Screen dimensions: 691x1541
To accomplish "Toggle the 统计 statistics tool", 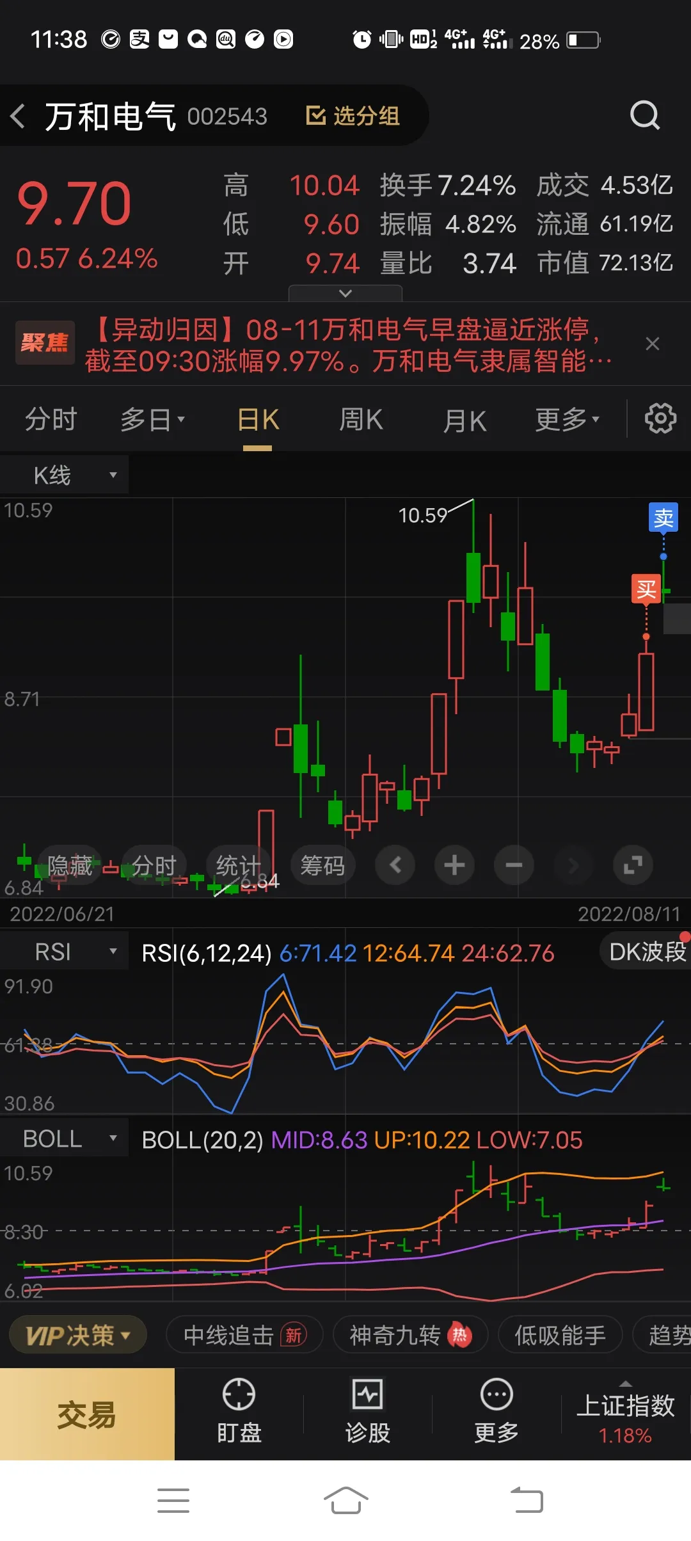I will [238, 866].
